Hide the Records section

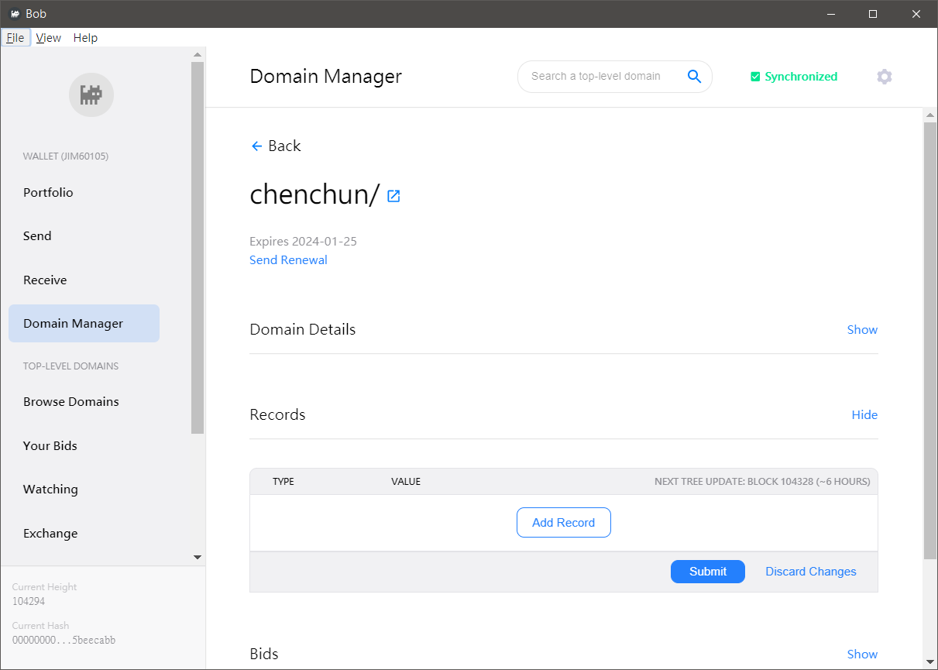[864, 415]
